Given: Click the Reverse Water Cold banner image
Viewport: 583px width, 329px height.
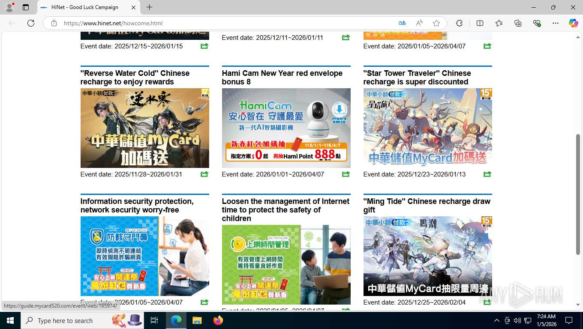Looking at the screenshot, I should pos(145,128).
